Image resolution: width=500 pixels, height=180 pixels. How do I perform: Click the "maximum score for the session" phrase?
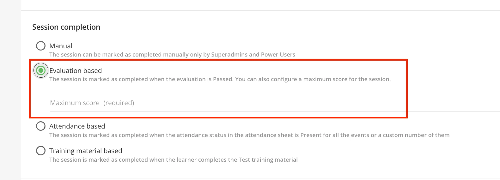346,79
